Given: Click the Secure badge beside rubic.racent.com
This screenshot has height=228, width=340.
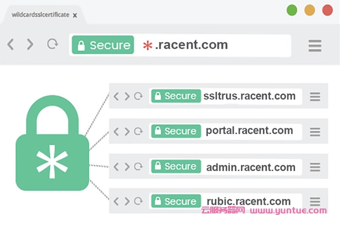Looking at the screenshot, I should click(175, 201).
